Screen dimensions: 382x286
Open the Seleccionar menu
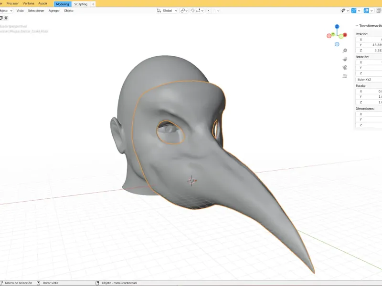36,10
